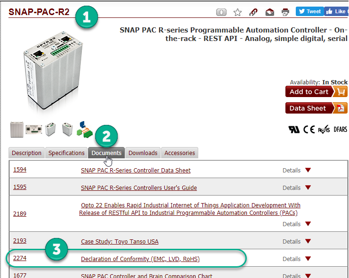349x278 pixels.
Task: Click the Add to Cart button
Action: [317, 91]
